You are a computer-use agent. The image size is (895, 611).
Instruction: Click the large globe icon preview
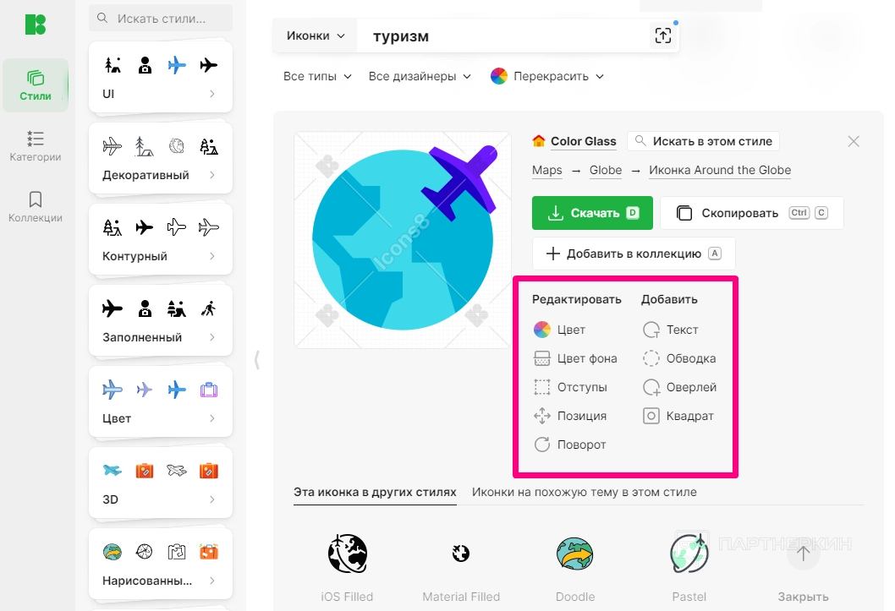click(403, 240)
